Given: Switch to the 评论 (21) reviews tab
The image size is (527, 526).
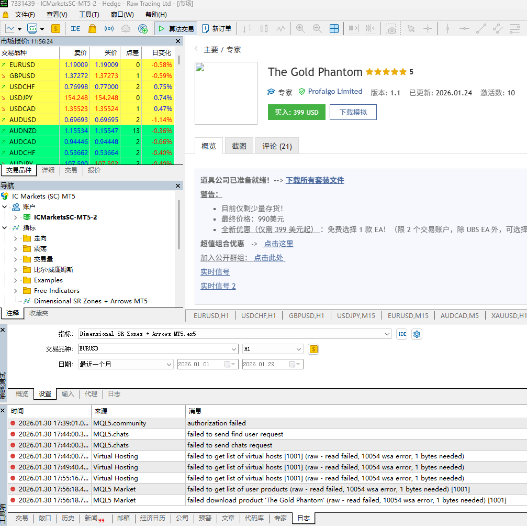Looking at the screenshot, I should coord(277,146).
